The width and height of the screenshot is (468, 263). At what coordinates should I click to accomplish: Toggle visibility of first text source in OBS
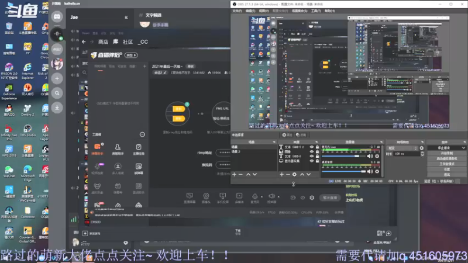point(312,147)
